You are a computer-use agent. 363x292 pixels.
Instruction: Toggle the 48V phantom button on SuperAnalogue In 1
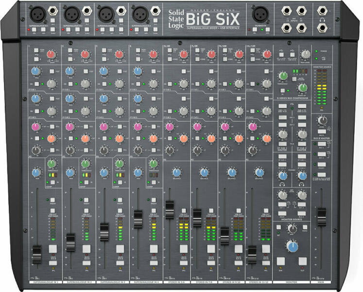coord(35,30)
